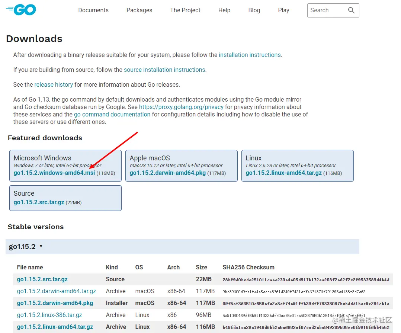This screenshot has height=333, width=401.
Task: Open The Project menu
Action: point(185,10)
